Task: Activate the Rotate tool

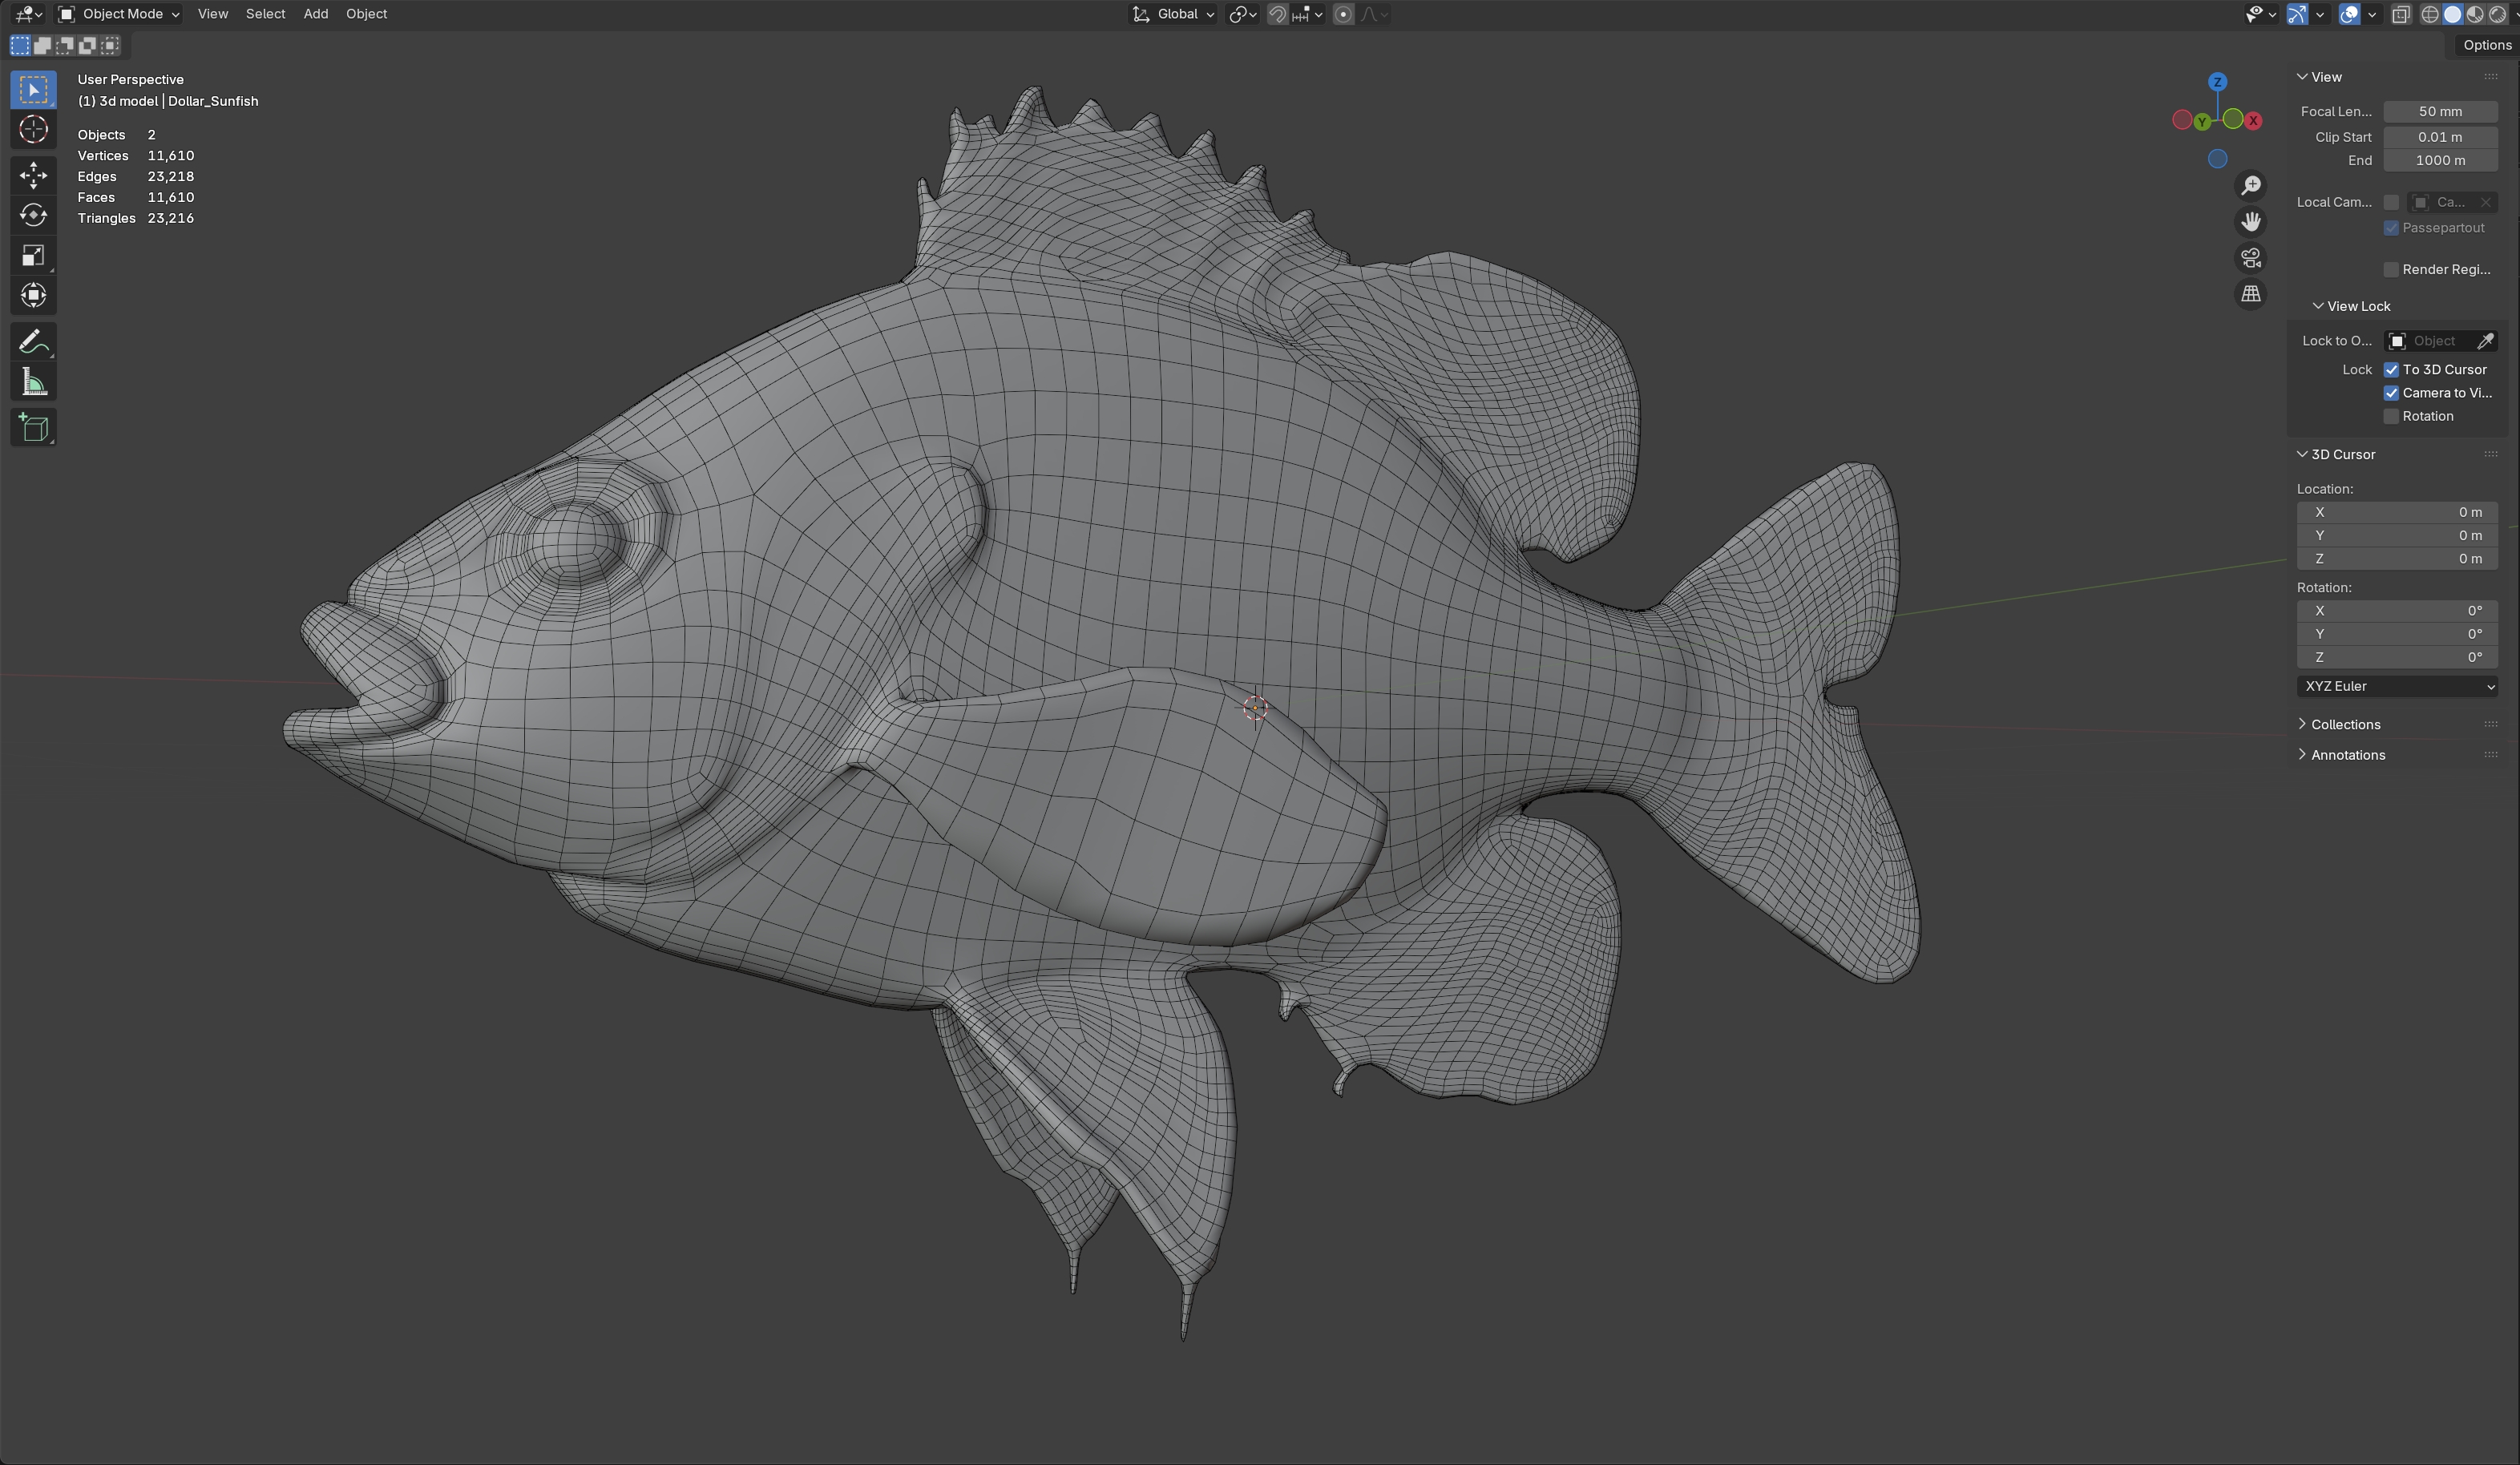Action: coord(33,215)
